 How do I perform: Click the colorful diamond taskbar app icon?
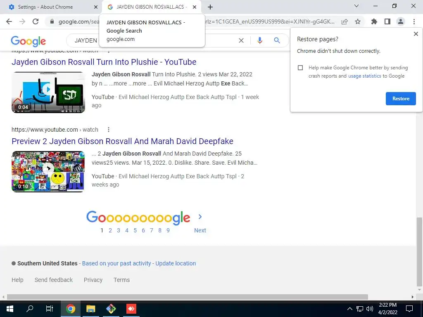[111, 309]
